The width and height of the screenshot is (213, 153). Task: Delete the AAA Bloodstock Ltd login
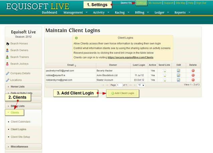[x=193, y=75]
